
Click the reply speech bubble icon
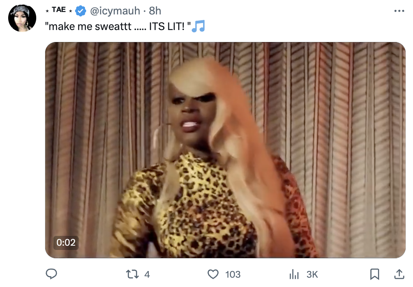tap(51, 274)
